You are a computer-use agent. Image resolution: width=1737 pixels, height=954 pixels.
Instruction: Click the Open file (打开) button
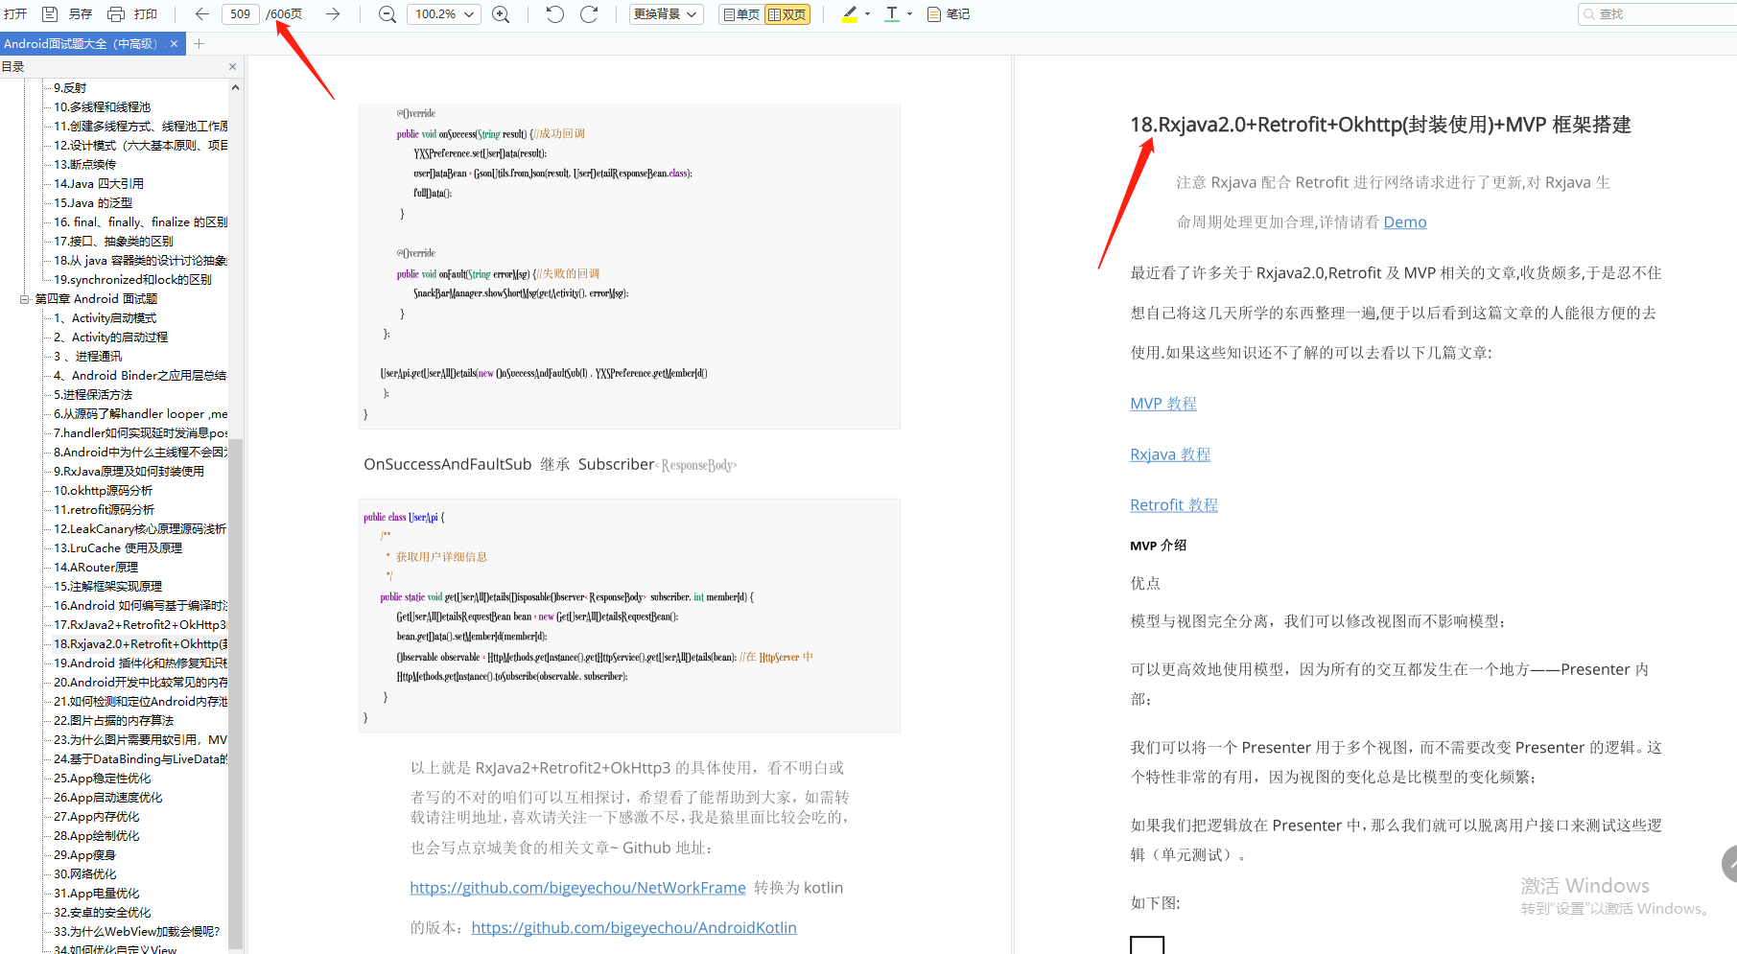pyautogui.click(x=14, y=14)
